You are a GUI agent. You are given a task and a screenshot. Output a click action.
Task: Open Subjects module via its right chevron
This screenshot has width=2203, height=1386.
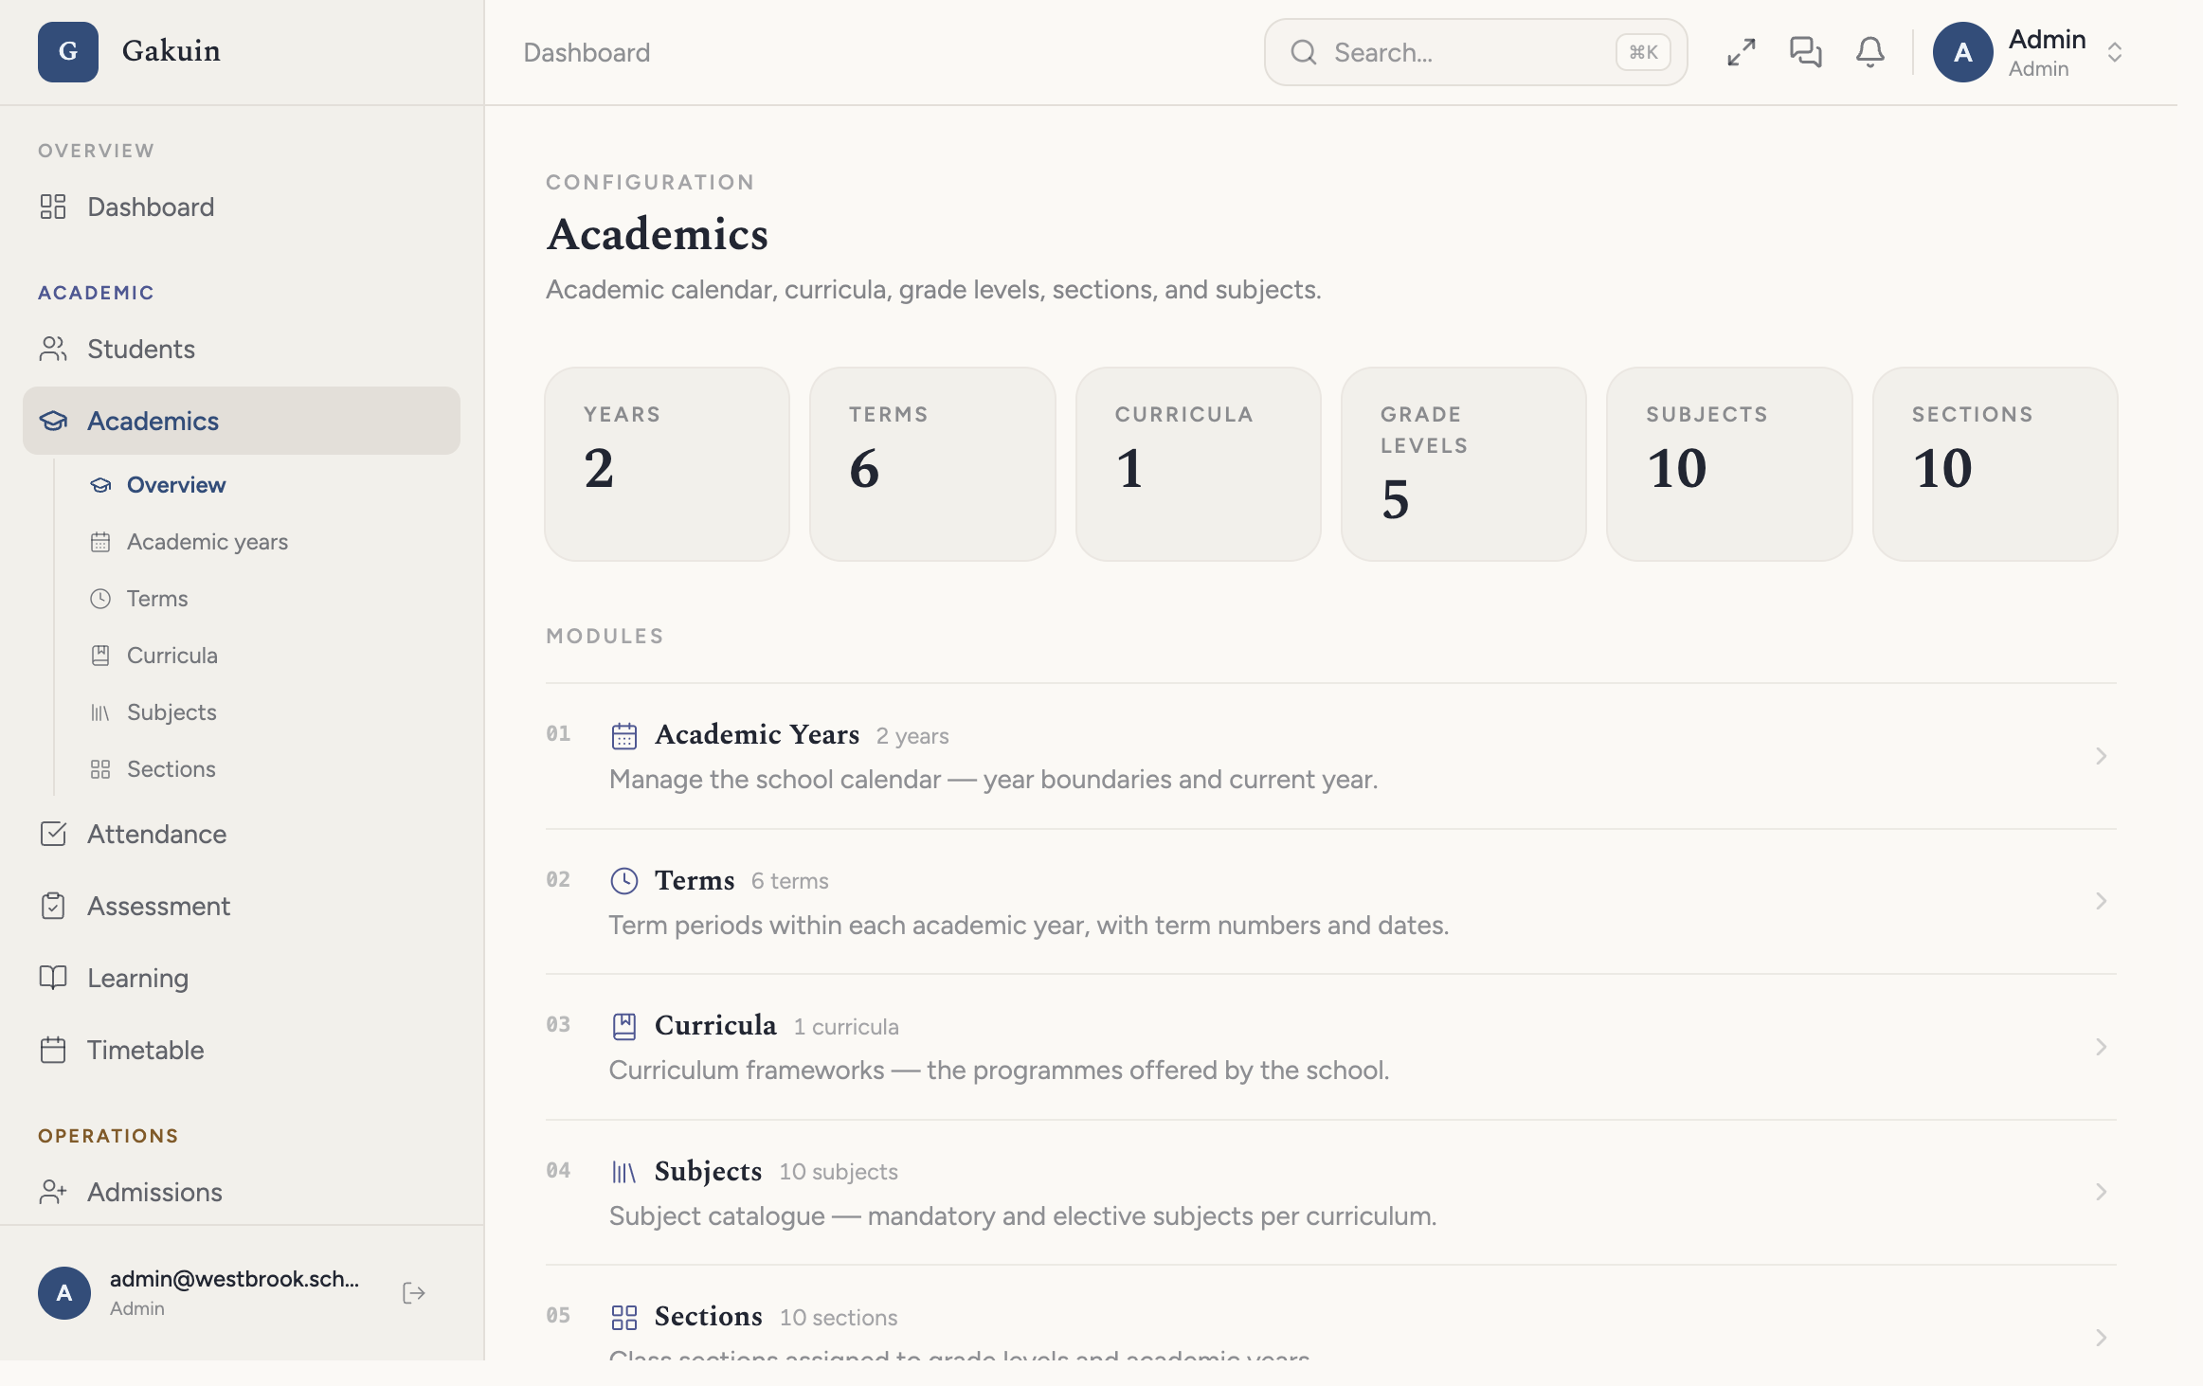tap(2101, 1192)
